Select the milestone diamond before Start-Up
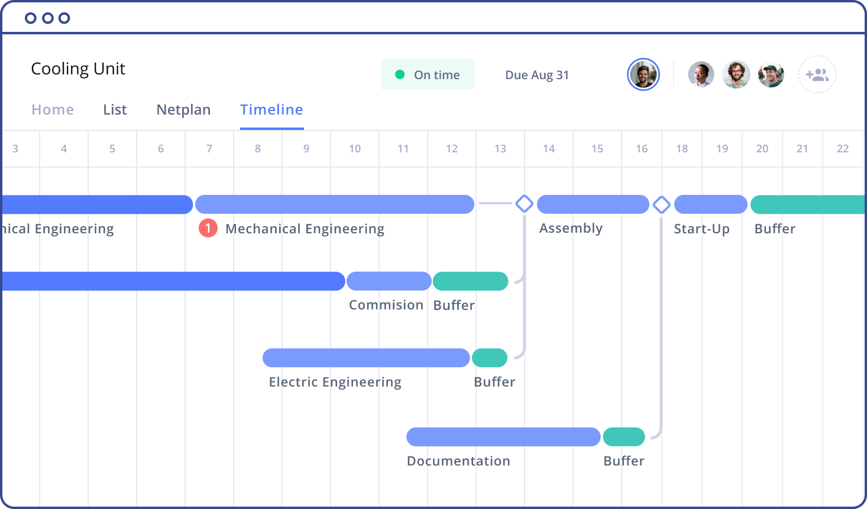This screenshot has height=509, width=867. click(x=661, y=204)
